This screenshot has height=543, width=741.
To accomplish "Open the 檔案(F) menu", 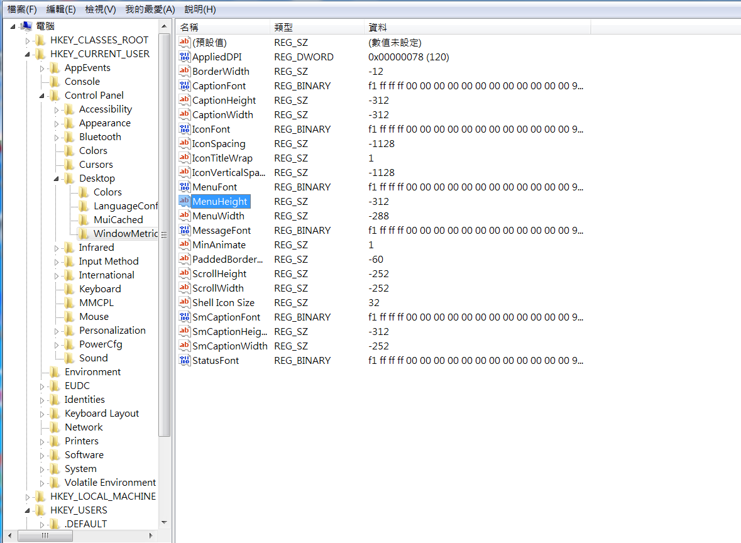I will coord(22,9).
